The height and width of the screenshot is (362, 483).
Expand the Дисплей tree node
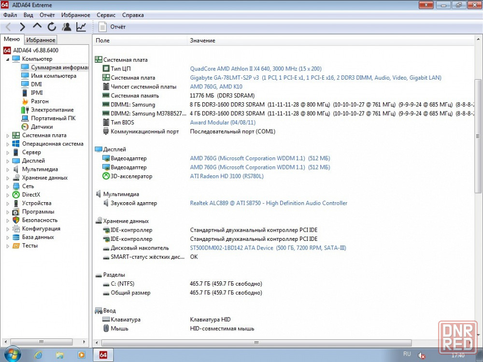coord(8,161)
